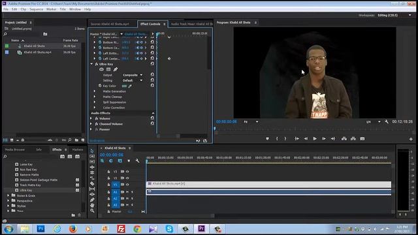This screenshot has width=418, height=235.
Task: Click the Key Color swatch
Action: [x=124, y=86]
